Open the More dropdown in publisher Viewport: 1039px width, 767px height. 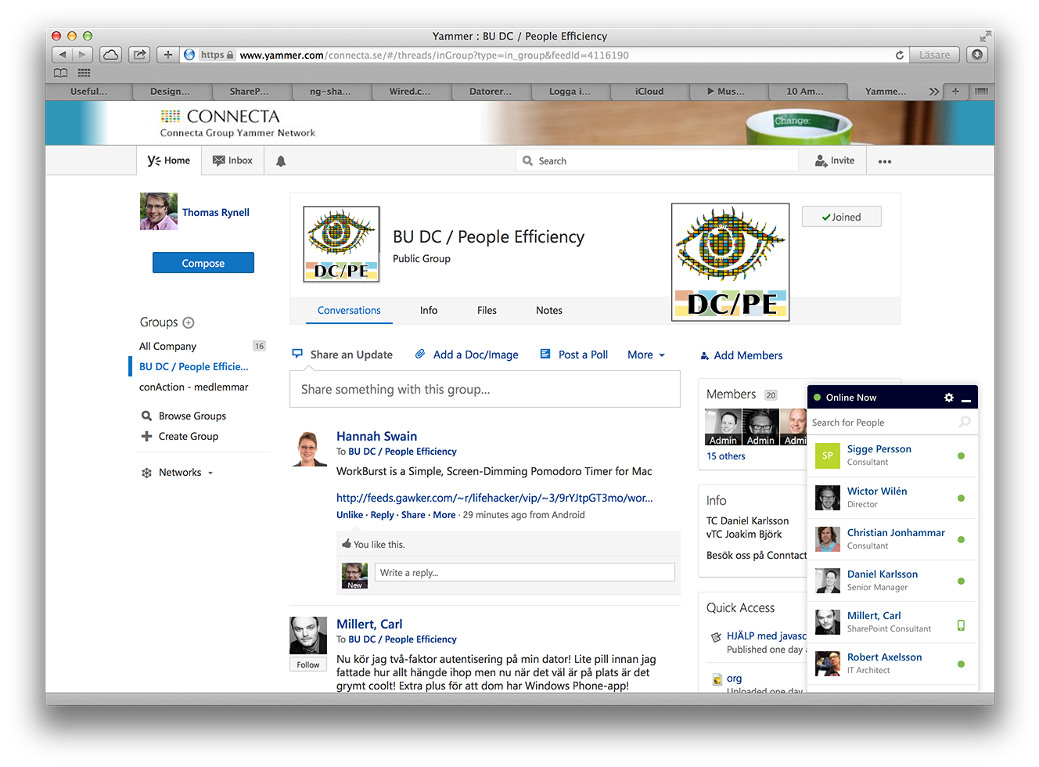[x=646, y=355]
